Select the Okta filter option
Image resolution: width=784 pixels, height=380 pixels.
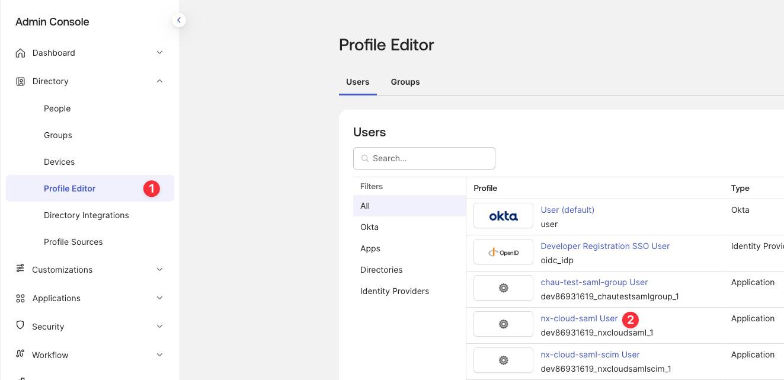[369, 227]
